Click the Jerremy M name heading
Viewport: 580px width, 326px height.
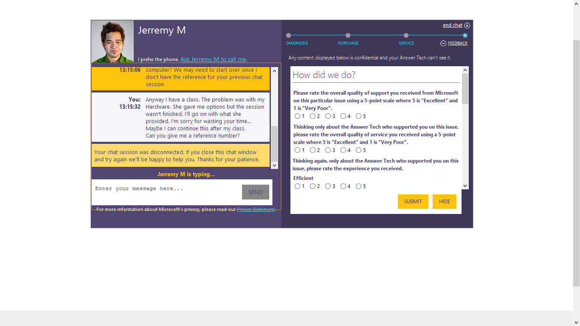162,30
